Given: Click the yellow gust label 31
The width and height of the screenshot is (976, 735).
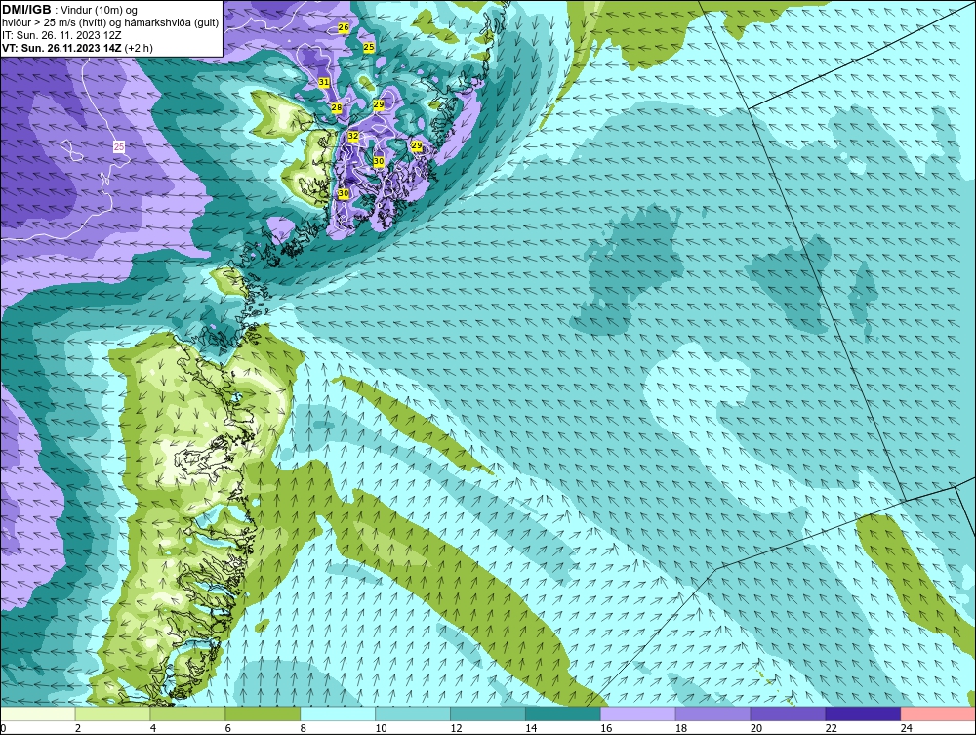Looking at the screenshot, I should pos(324,82).
